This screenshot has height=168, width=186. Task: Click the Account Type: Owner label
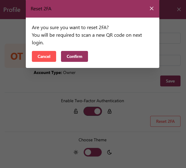[55, 73]
